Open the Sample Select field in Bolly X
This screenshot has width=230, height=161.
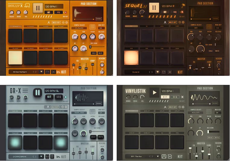(79, 28)
